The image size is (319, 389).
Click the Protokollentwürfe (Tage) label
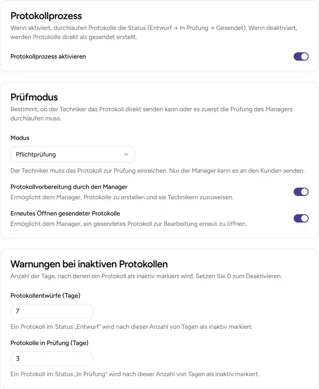point(45,295)
